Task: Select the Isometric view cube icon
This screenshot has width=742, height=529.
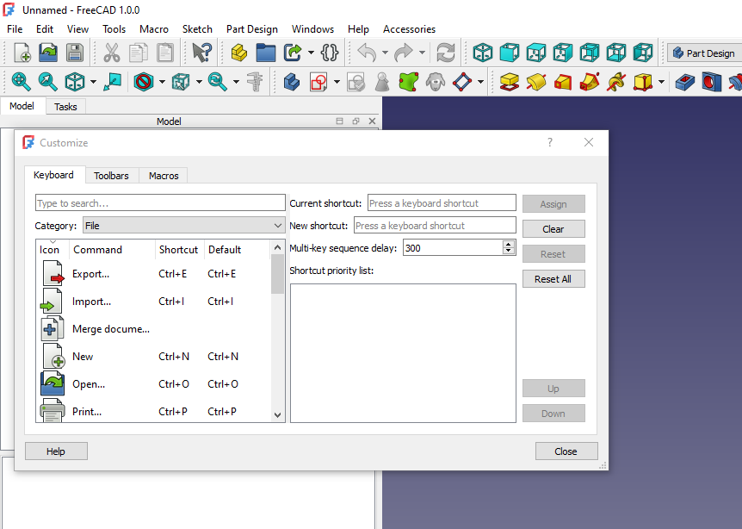Action: coord(483,53)
